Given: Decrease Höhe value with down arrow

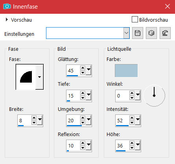Looking at the screenshot, I should (x=132, y=148).
